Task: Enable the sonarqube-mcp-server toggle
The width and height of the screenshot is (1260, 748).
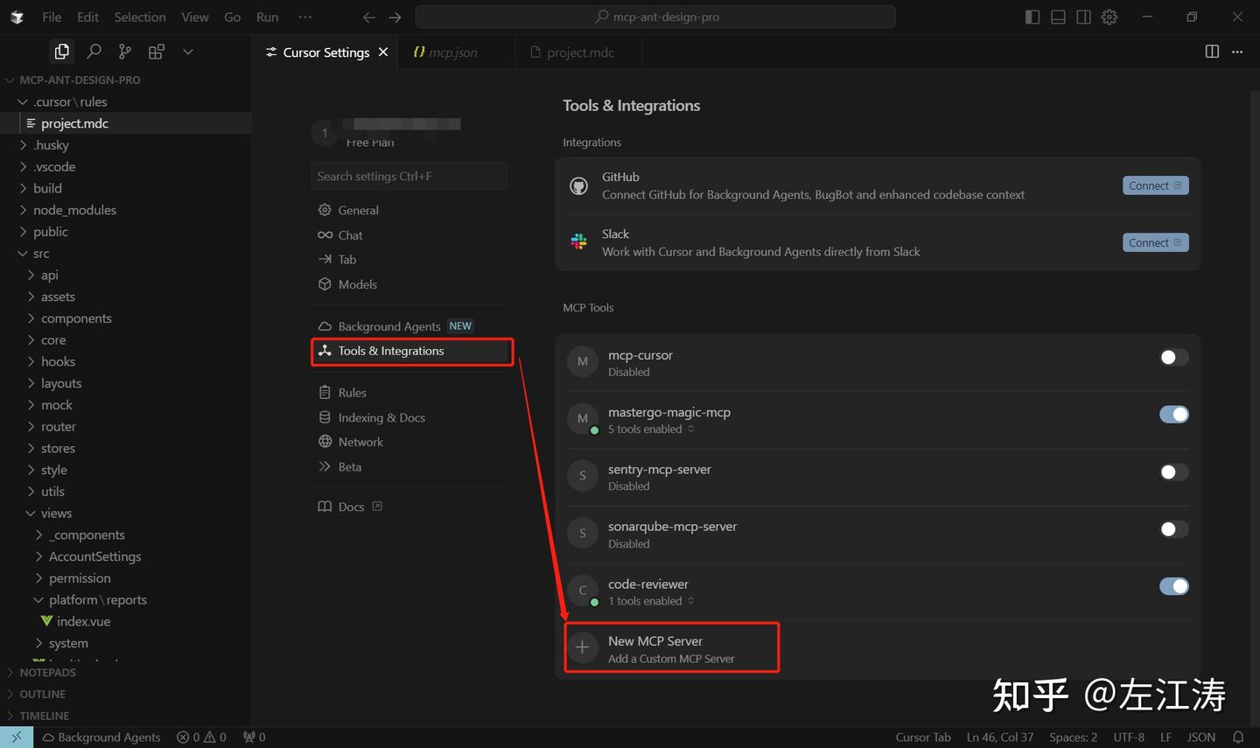Action: point(1173,529)
